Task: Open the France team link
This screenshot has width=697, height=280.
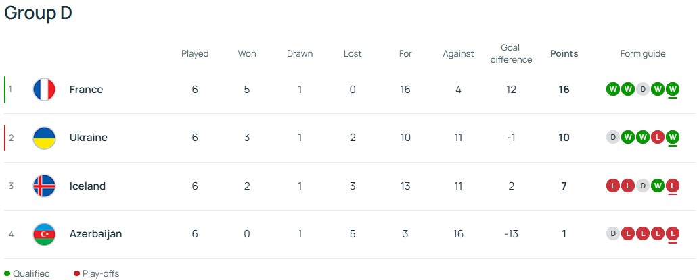Action: click(x=86, y=90)
